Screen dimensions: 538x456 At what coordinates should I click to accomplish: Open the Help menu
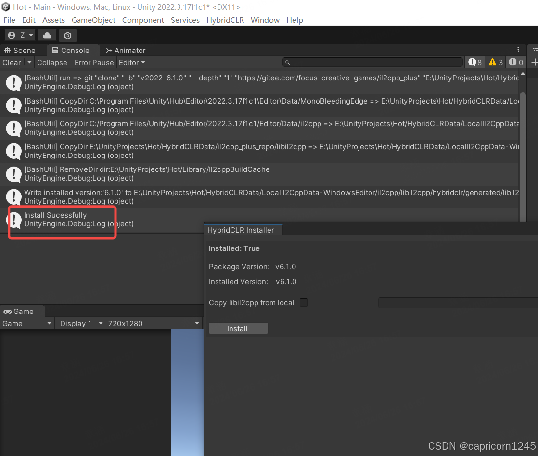pos(295,20)
